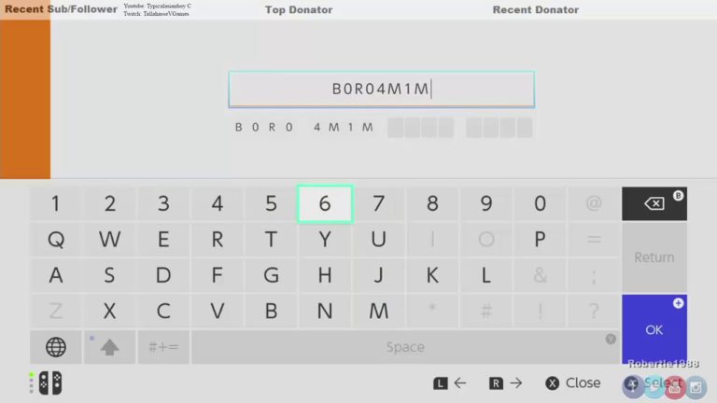The height and width of the screenshot is (403, 717).
Task: Click the Instagram icon in overlay
Action: pyautogui.click(x=694, y=384)
